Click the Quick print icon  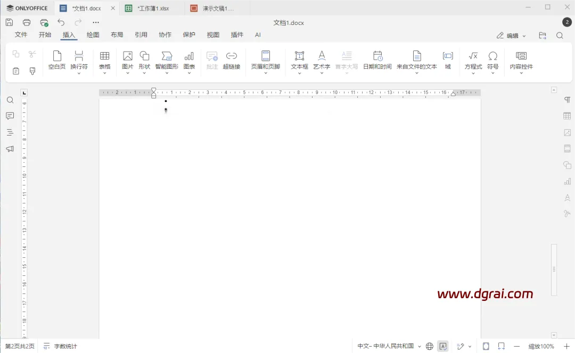(x=44, y=22)
